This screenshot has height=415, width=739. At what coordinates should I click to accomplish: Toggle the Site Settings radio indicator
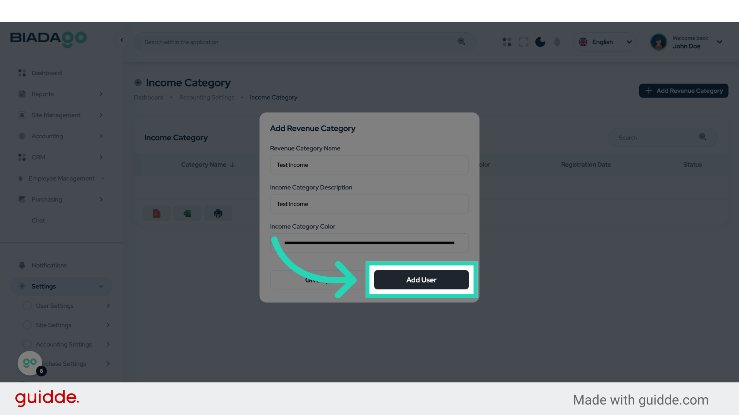click(27, 325)
